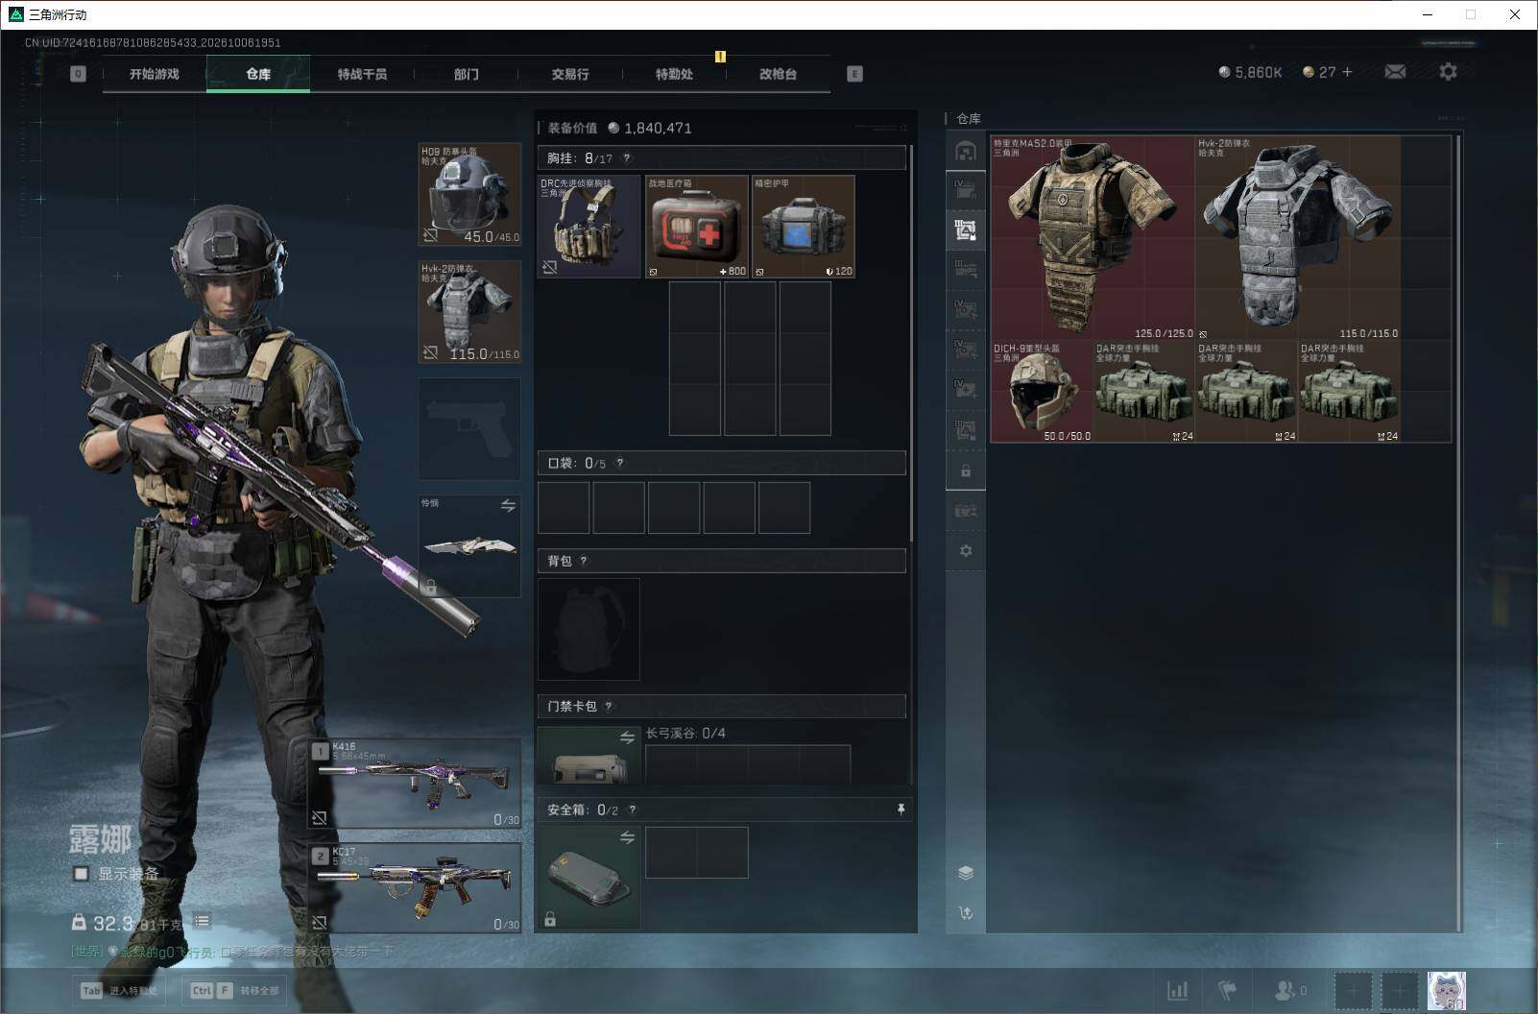Click the warehouse home icon atop sidebar
This screenshot has width=1538, height=1014.
pyautogui.click(x=966, y=151)
